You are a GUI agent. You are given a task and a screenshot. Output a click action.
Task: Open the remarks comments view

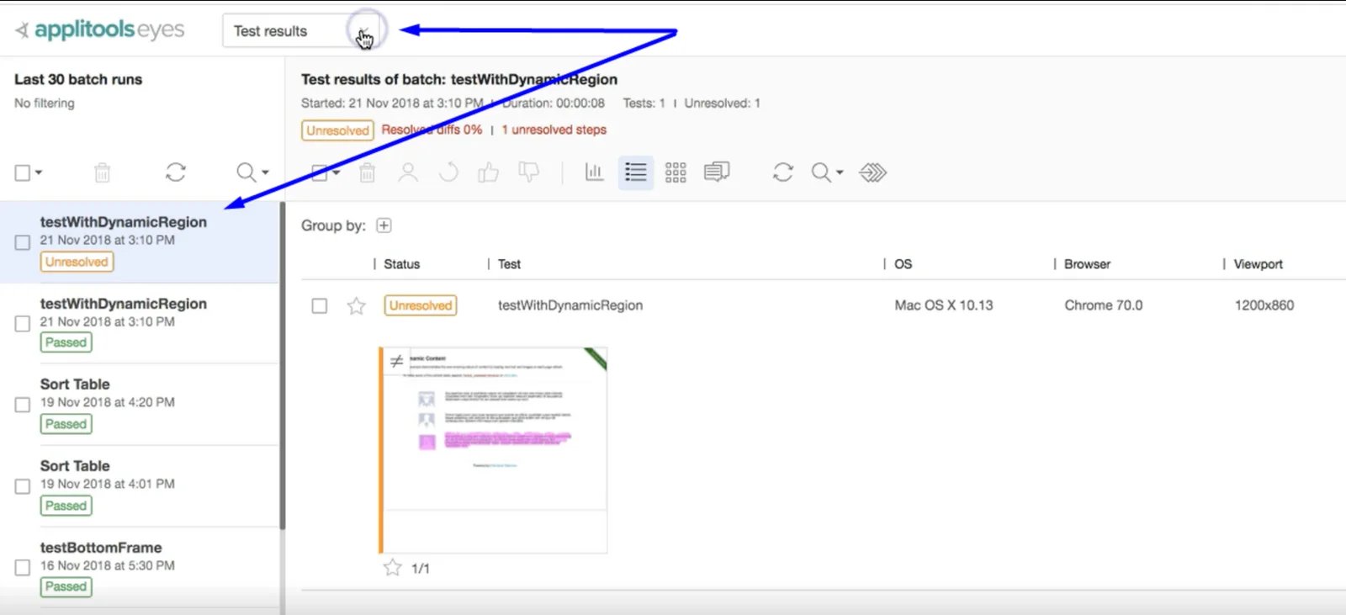pyautogui.click(x=717, y=172)
